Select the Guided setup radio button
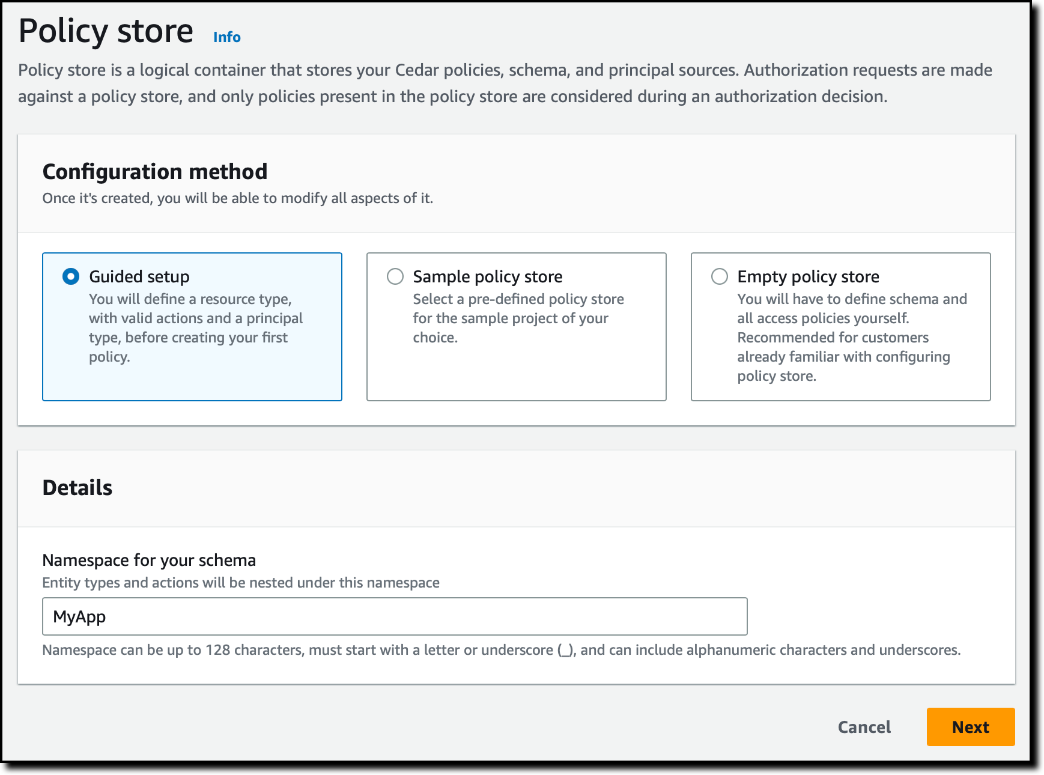Viewport: 1044px width, 775px height. coord(71,276)
